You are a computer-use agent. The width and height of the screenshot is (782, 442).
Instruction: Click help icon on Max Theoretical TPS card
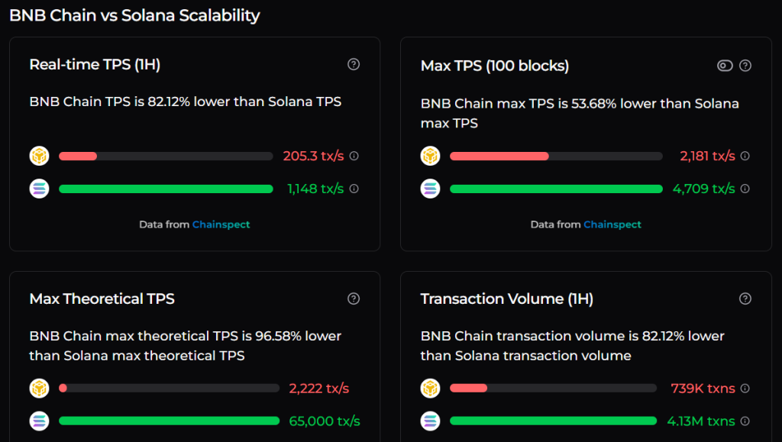[354, 298]
